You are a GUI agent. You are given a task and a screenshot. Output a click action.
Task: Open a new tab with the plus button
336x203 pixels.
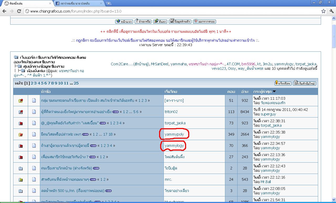tap(108, 3)
